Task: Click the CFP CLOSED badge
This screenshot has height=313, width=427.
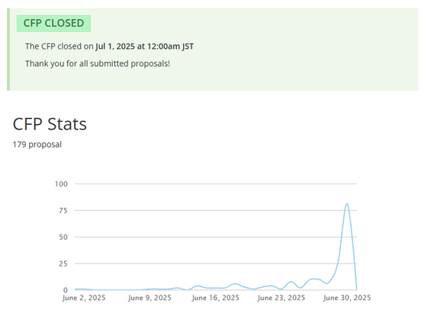Action: [x=53, y=24]
